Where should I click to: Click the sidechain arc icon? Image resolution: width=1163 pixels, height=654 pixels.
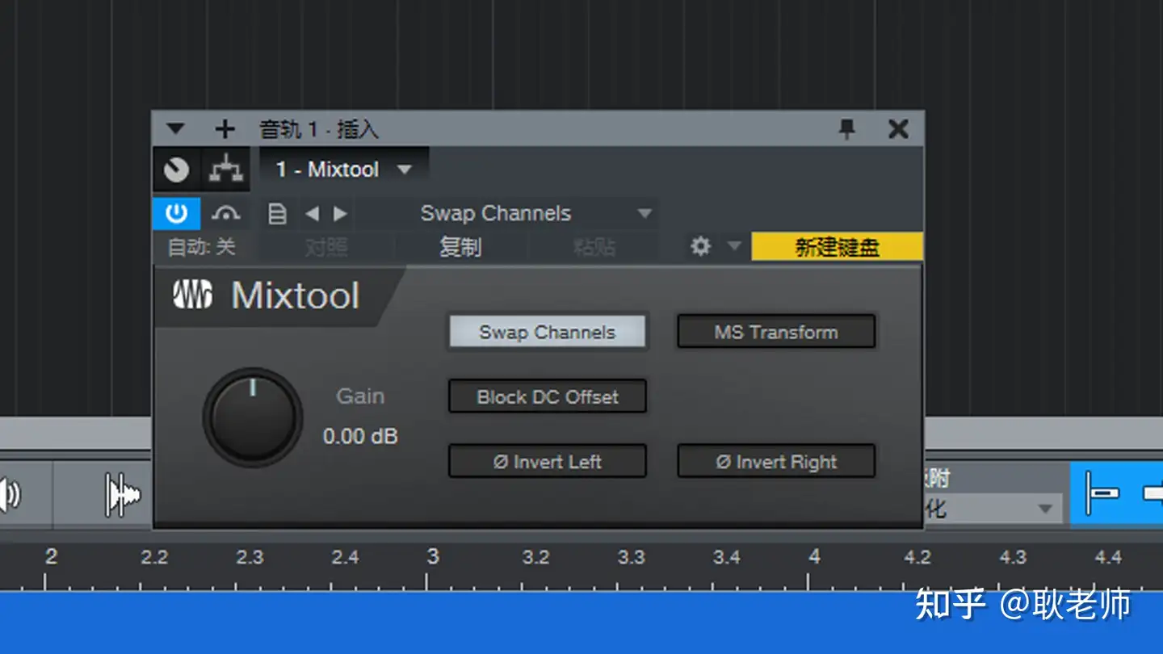tap(225, 214)
